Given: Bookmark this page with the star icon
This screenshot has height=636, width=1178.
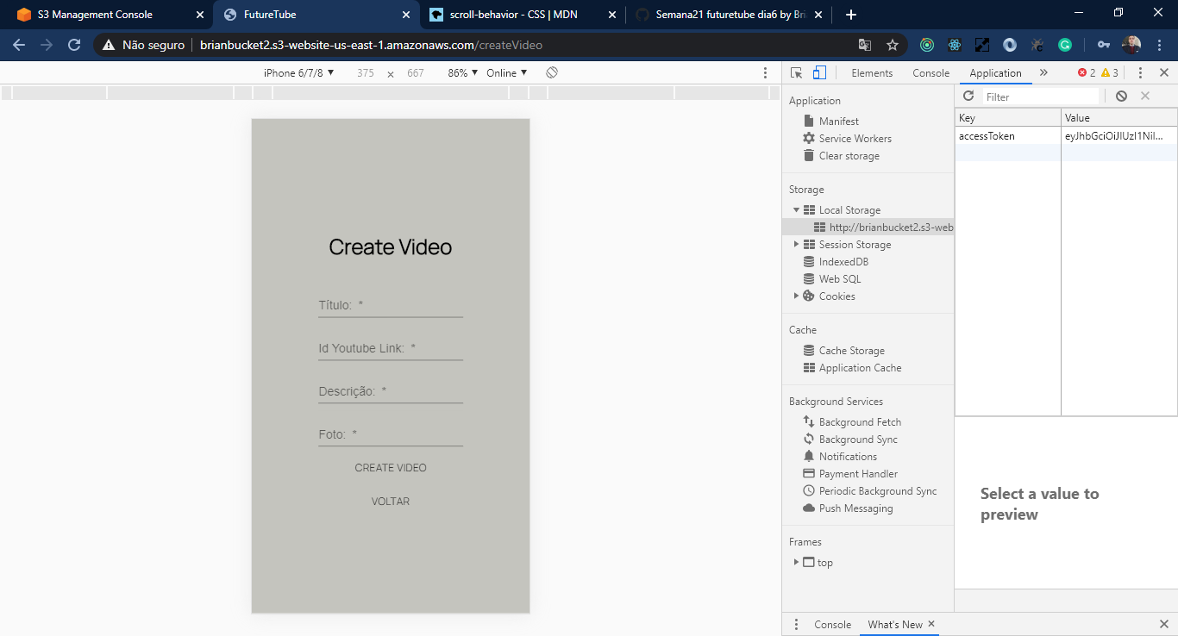Looking at the screenshot, I should (x=893, y=45).
